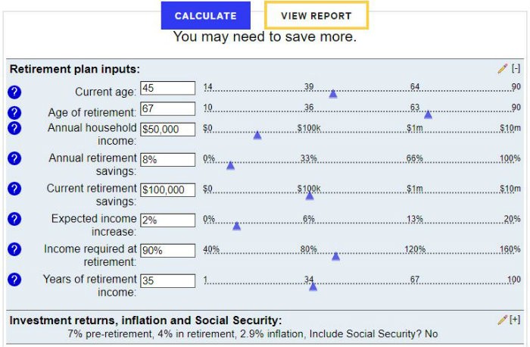
Task: Click the View Report button
Action: click(316, 16)
